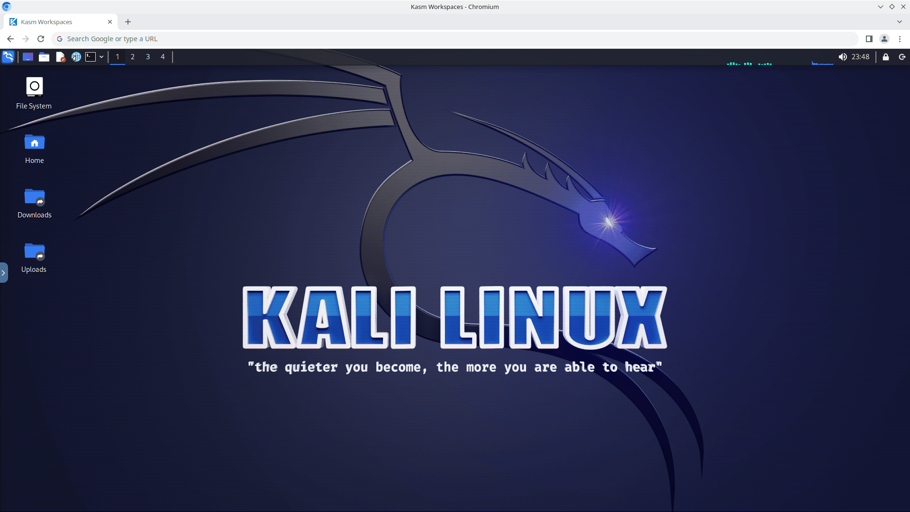The image size is (910, 512).
Task: Close the Chromium window
Action: 903,7
